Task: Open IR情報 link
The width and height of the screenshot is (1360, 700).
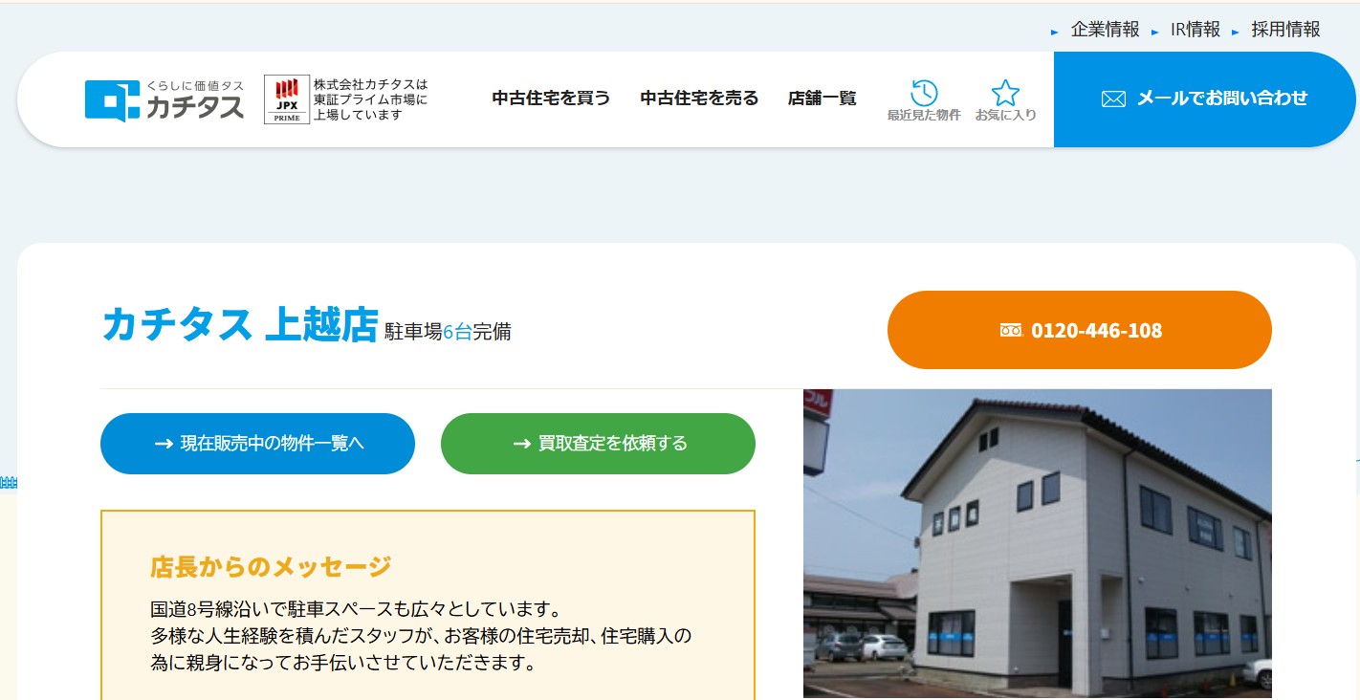Action: 1195,30
